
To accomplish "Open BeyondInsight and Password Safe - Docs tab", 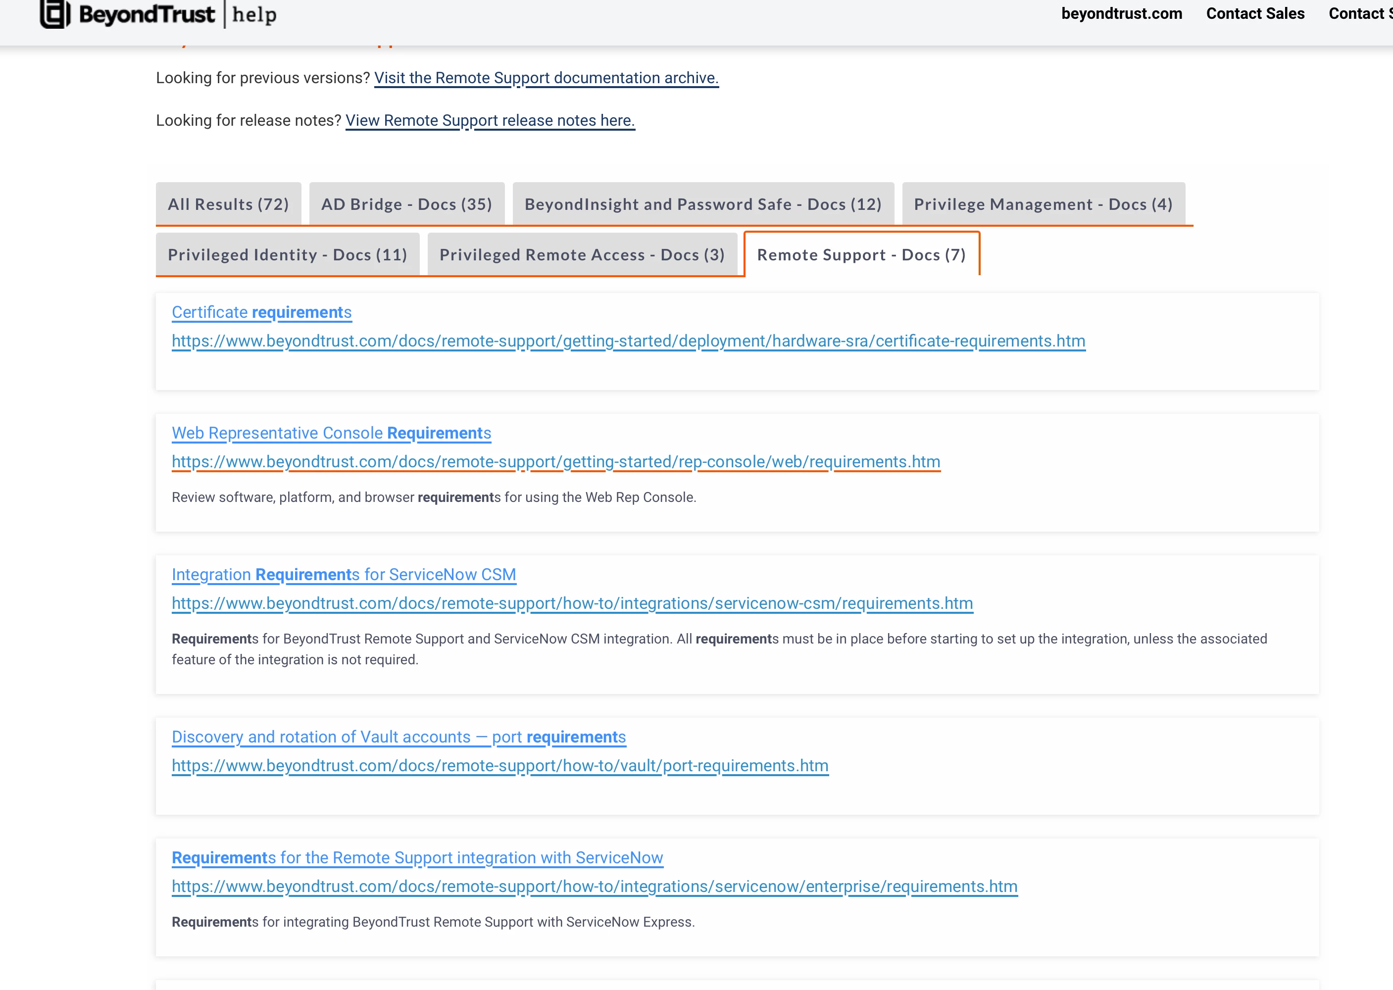I will pos(703,203).
